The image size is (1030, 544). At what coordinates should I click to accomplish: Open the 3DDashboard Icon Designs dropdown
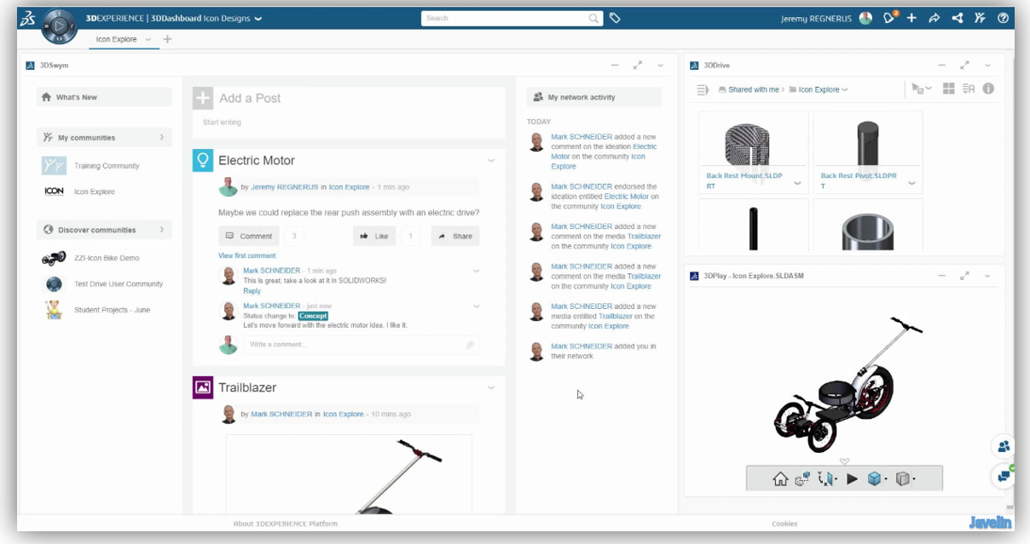[x=258, y=18]
